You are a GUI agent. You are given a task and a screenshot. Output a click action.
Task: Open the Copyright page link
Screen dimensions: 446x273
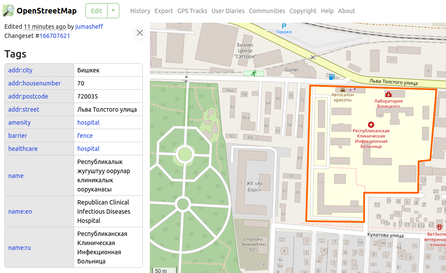303,11
